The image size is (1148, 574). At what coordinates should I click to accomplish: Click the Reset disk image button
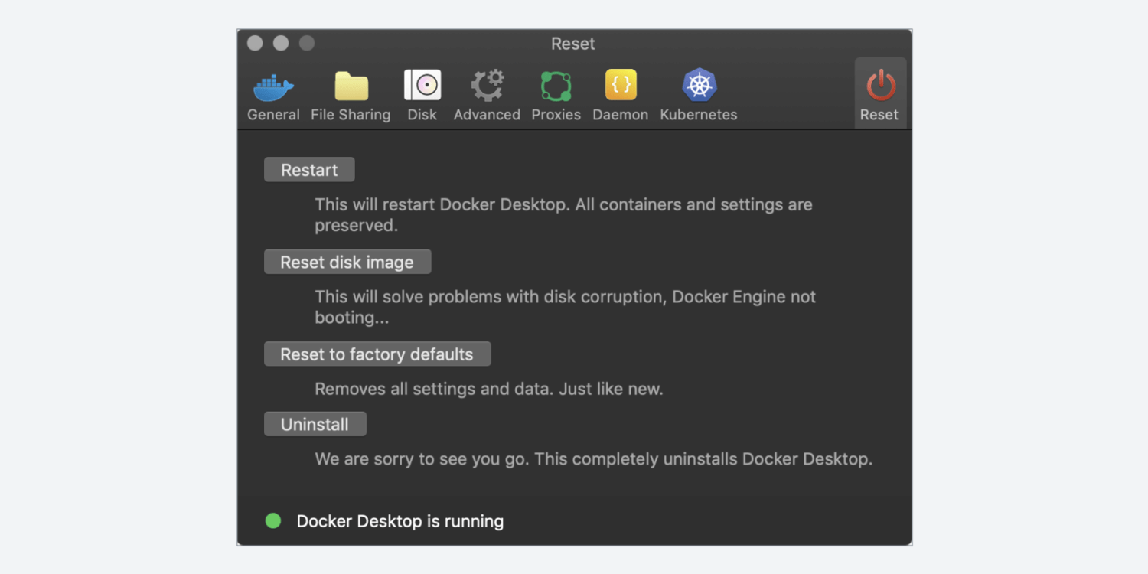click(x=347, y=262)
